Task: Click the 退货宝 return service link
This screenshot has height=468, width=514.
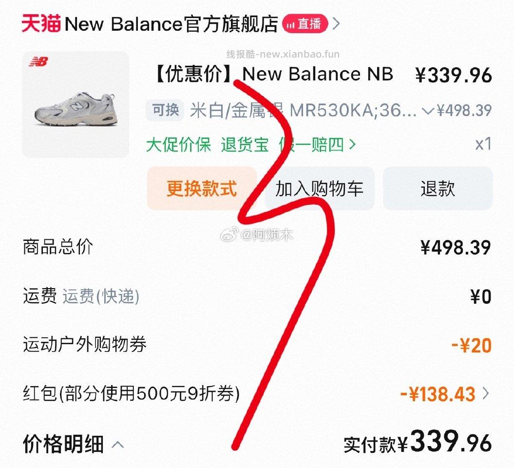Action: click(x=245, y=145)
